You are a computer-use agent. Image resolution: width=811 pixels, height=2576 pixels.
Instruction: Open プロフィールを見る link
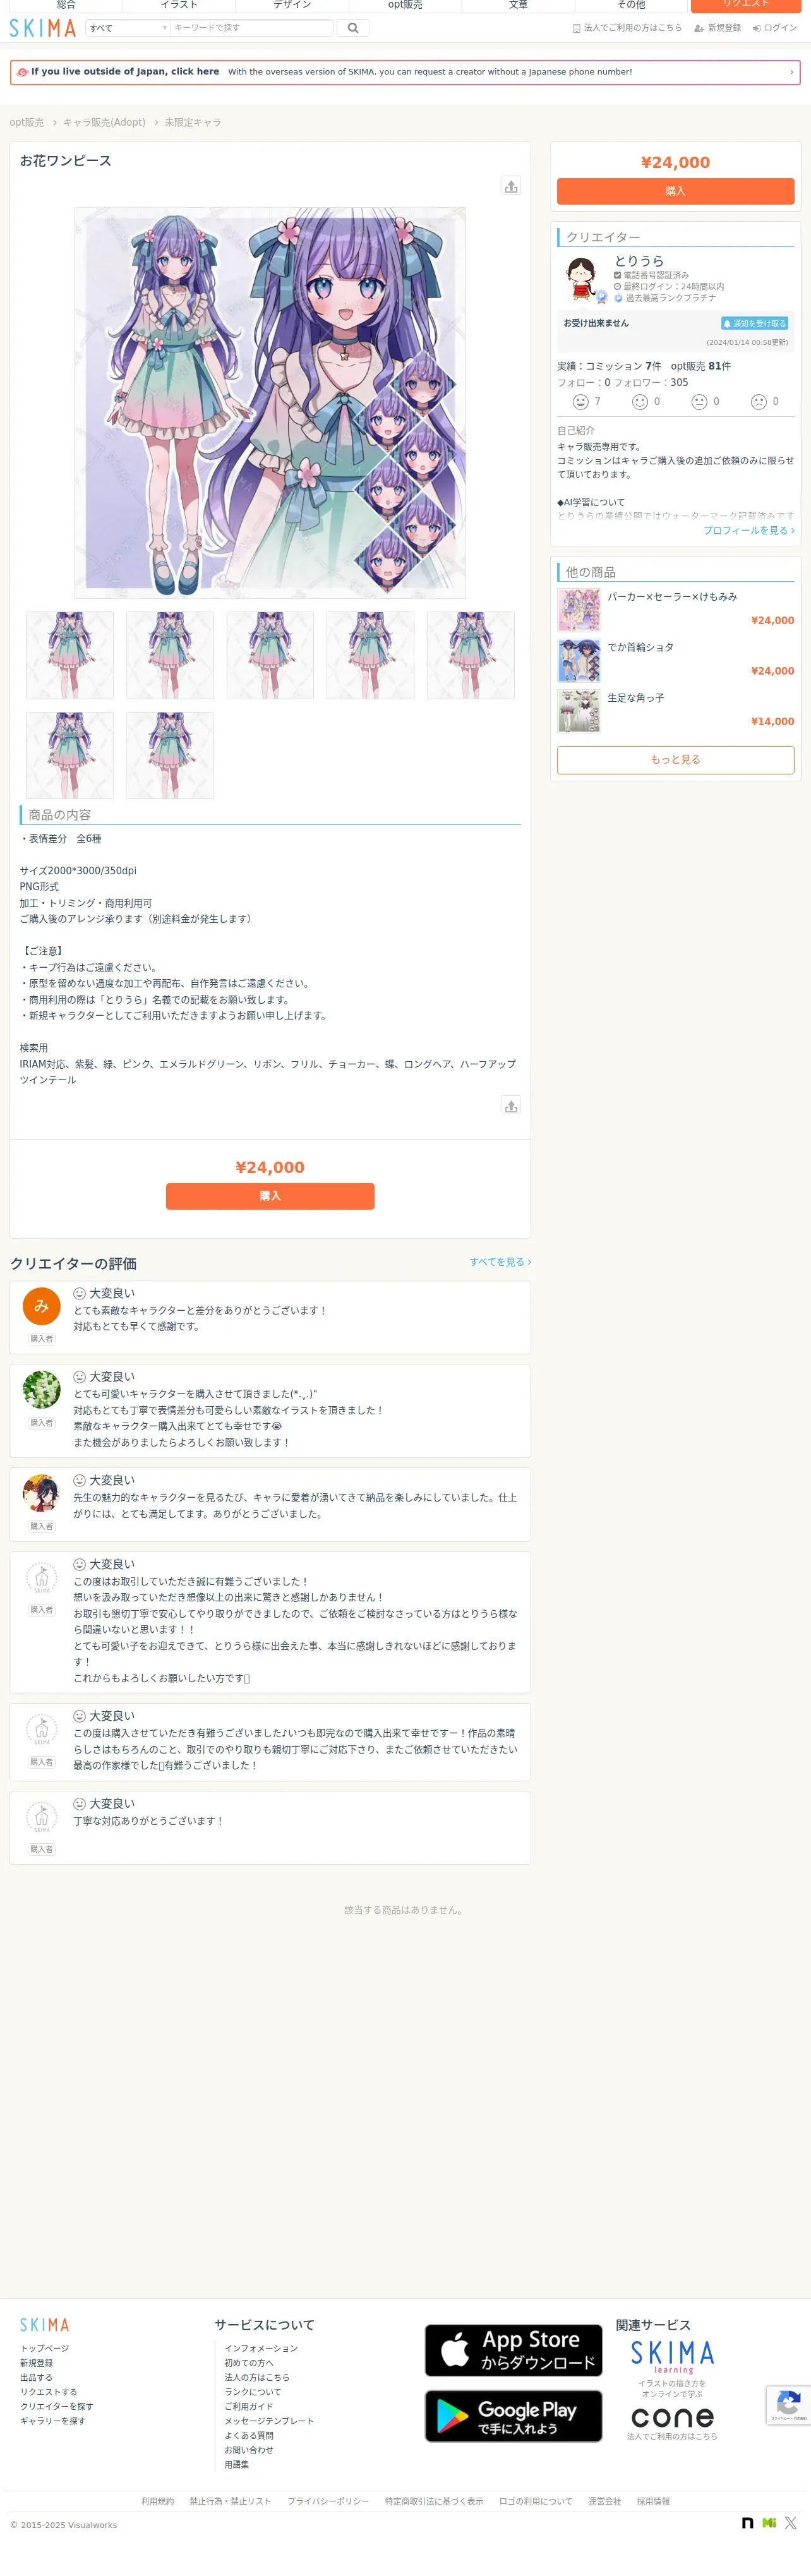(749, 530)
